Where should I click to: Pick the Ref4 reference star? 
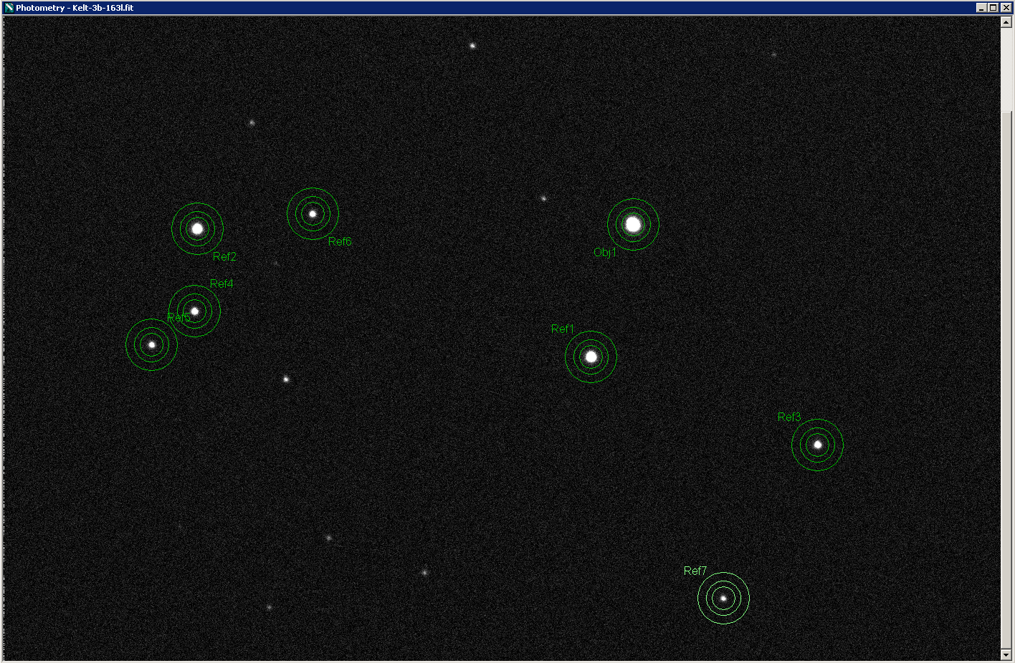click(x=194, y=311)
